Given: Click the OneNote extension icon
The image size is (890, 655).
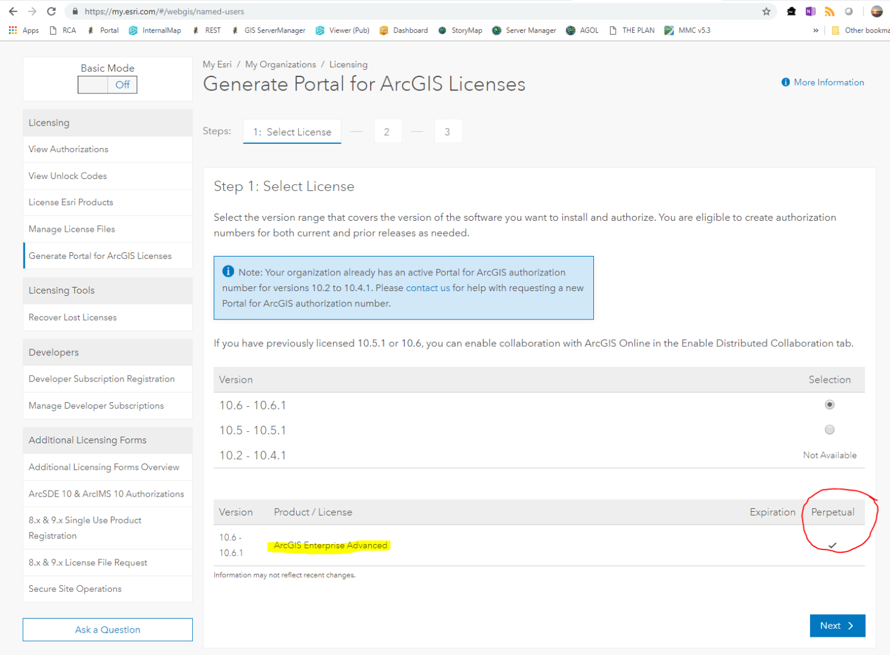Looking at the screenshot, I should tap(811, 12).
